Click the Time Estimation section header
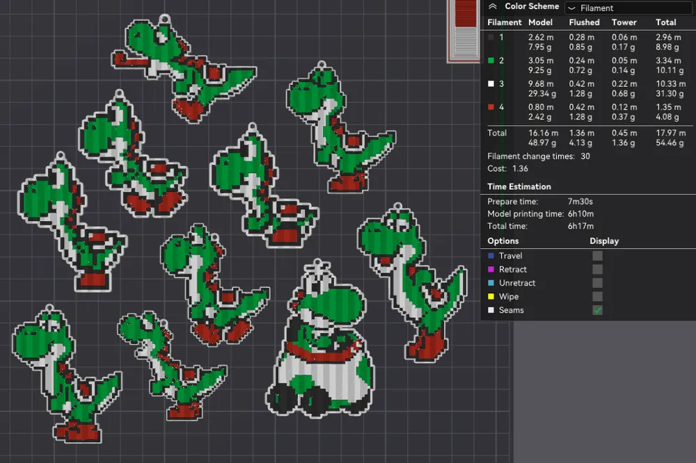 point(519,187)
